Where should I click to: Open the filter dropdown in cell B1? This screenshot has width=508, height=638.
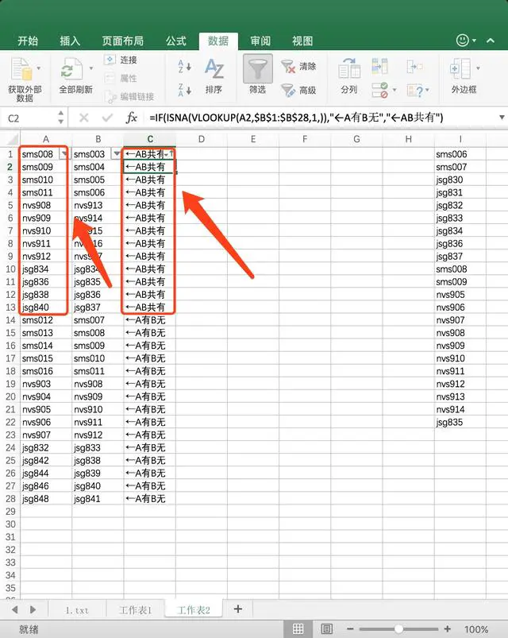[117, 154]
